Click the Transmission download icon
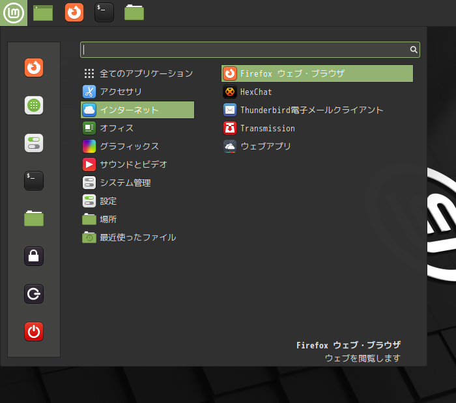456x403 pixels. 230,128
